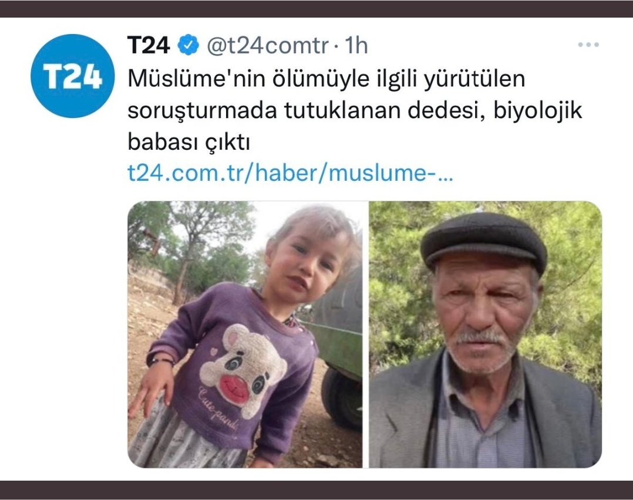Click the blue verified badge
The width and height of the screenshot is (633, 500).
[188, 45]
